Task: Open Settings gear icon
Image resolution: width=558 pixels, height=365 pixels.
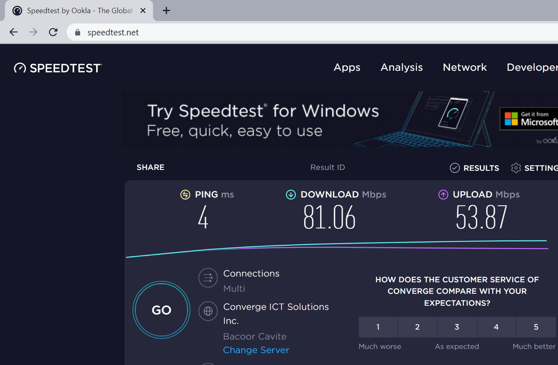Action: tap(516, 168)
